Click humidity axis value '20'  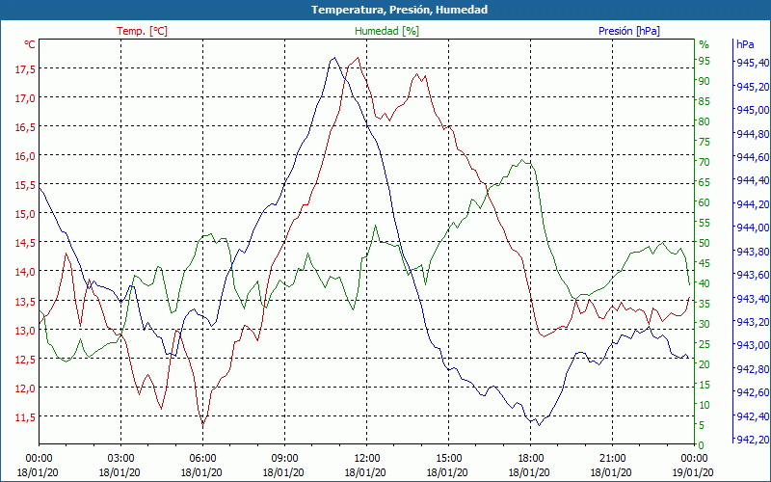[705, 364]
